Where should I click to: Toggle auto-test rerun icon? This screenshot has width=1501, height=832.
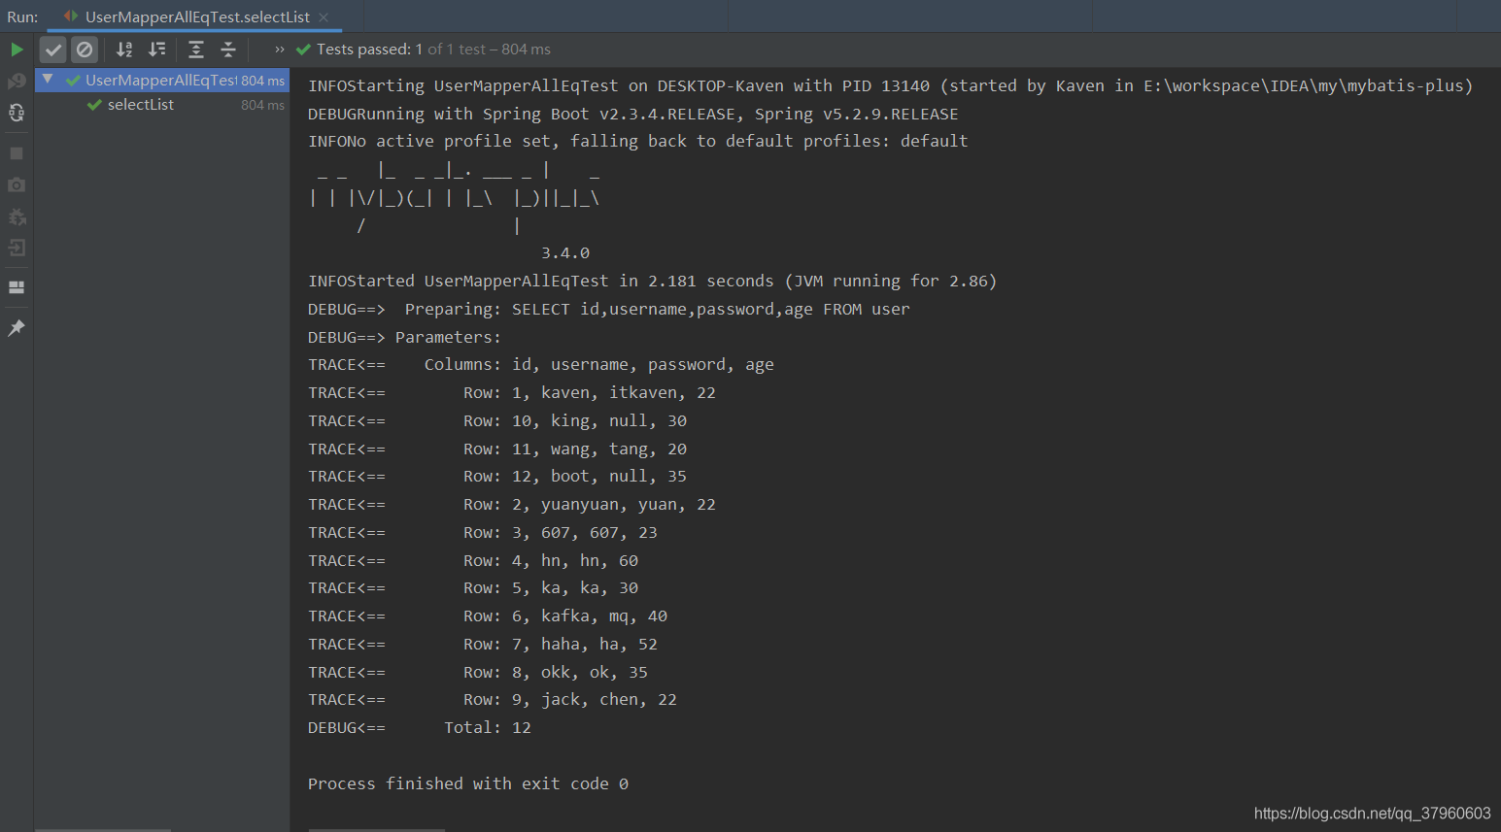[17, 113]
